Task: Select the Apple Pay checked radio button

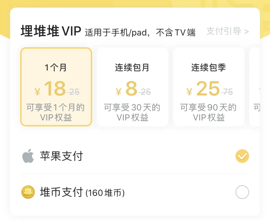Action: tap(242, 156)
